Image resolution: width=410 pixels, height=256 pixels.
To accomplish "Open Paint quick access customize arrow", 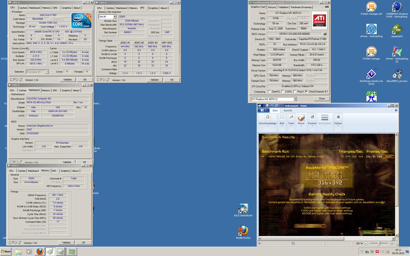I will [281, 106].
